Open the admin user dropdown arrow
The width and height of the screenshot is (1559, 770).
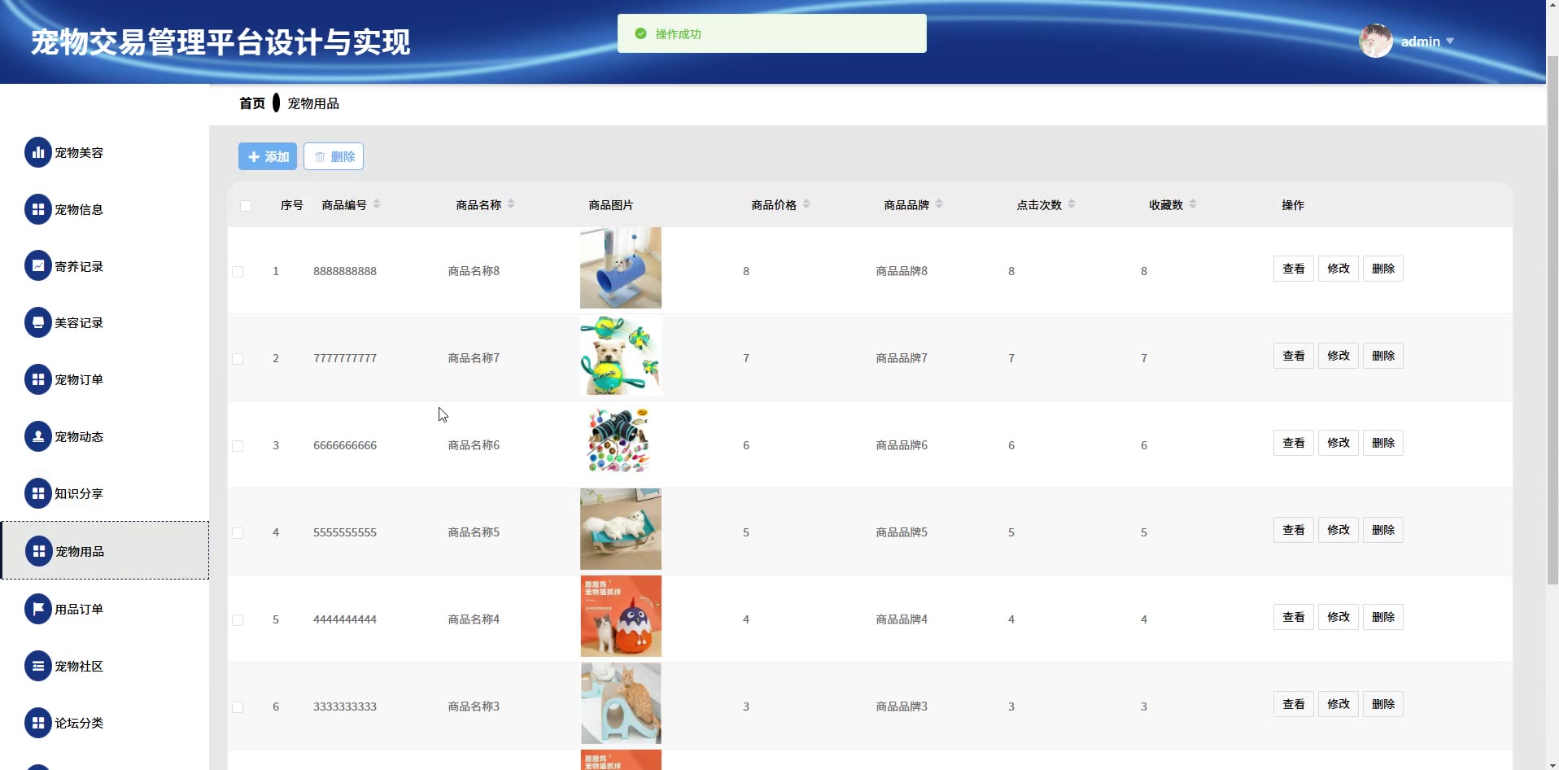point(1450,41)
